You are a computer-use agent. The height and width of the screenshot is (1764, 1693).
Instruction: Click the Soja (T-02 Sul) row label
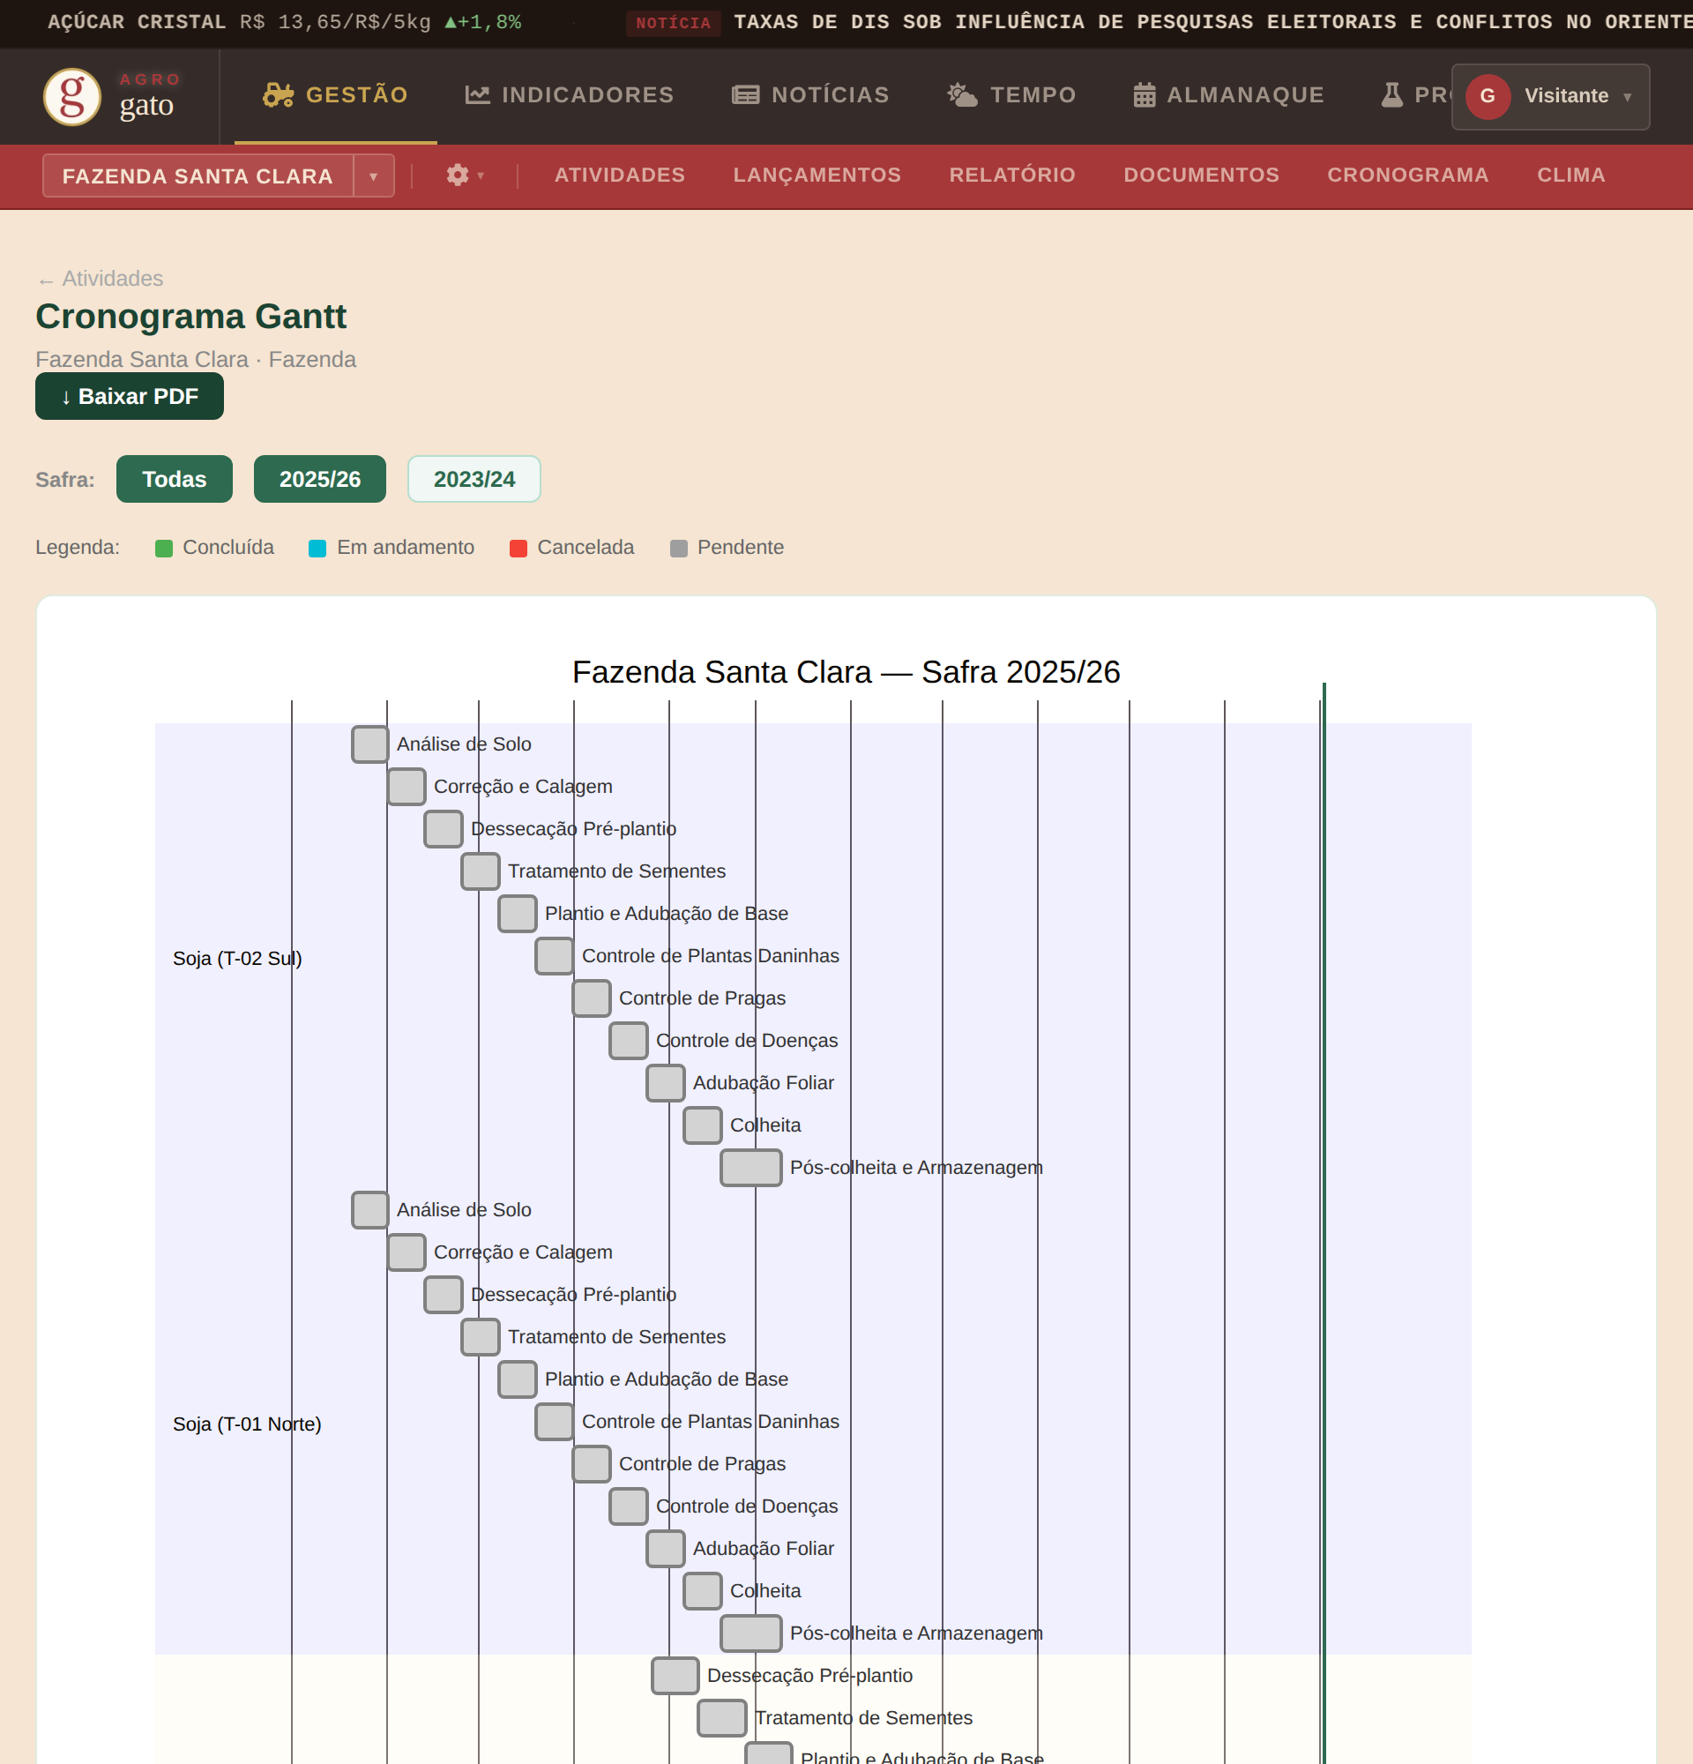click(x=237, y=959)
